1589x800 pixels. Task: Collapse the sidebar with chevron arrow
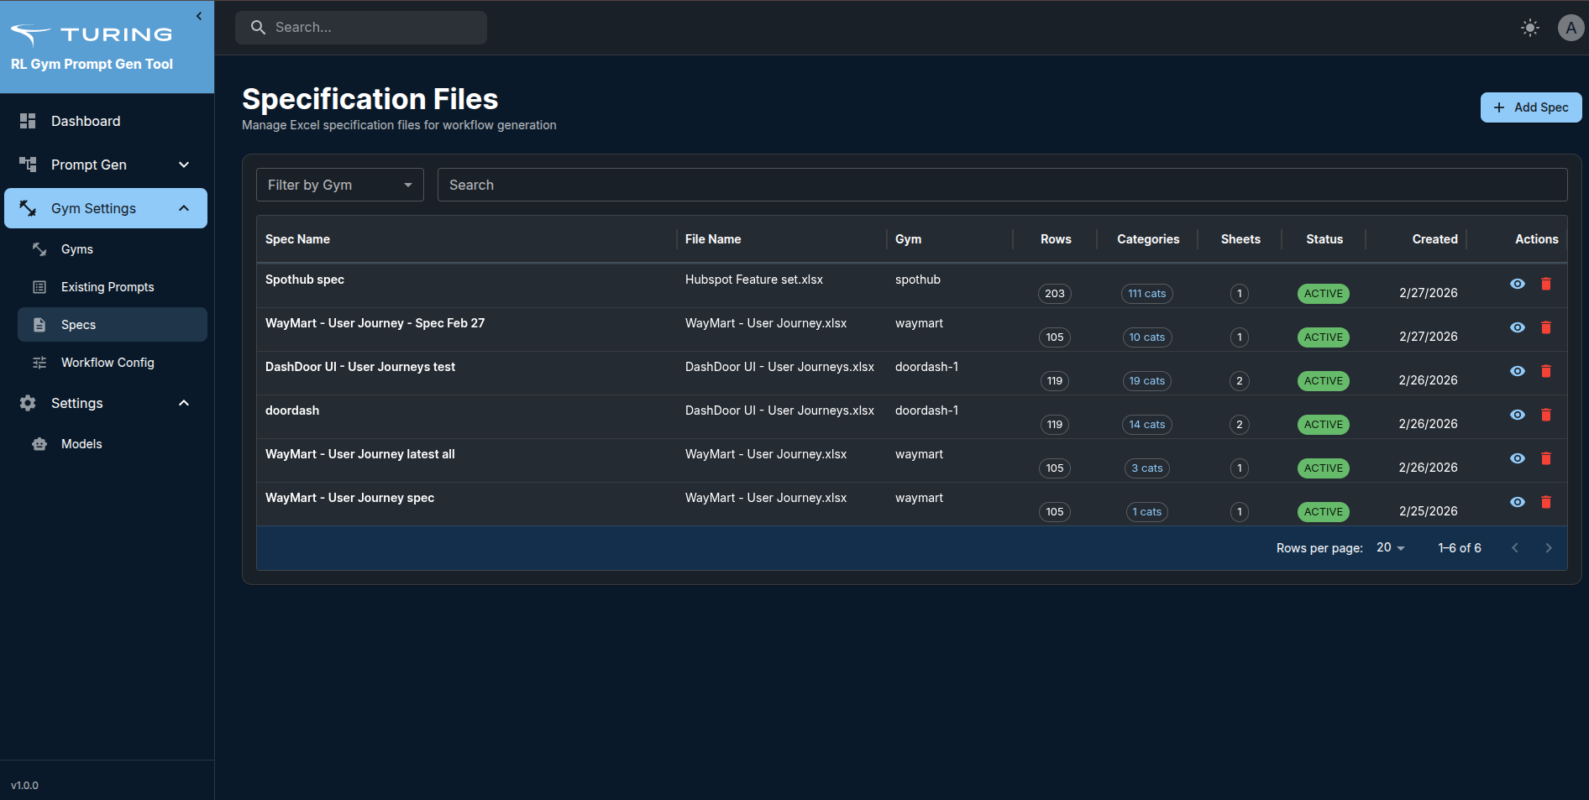tap(199, 16)
